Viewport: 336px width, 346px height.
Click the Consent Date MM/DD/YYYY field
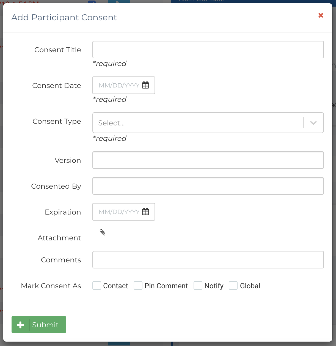coord(119,85)
